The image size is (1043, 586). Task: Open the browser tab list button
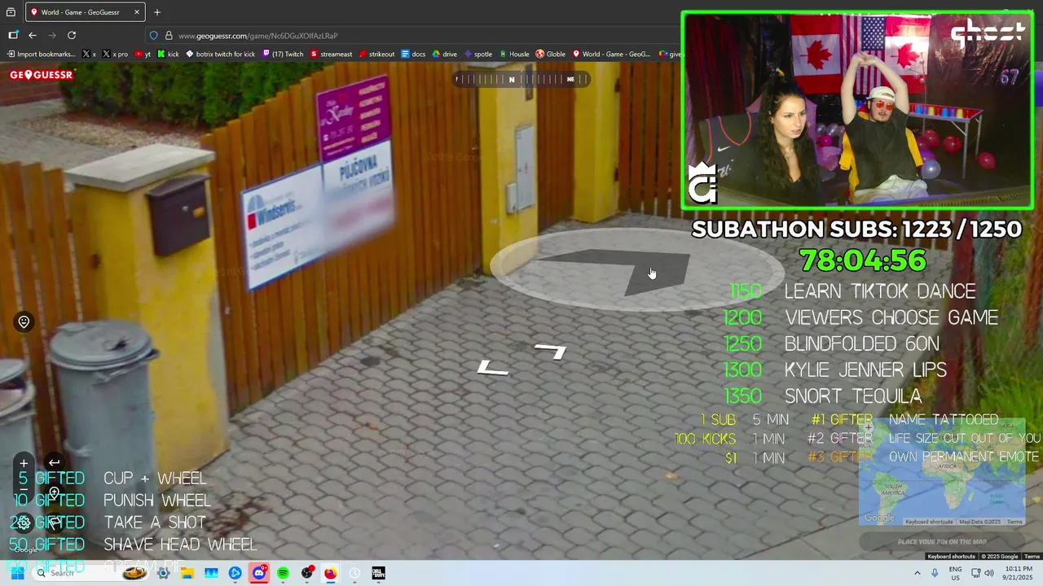tap(11, 12)
